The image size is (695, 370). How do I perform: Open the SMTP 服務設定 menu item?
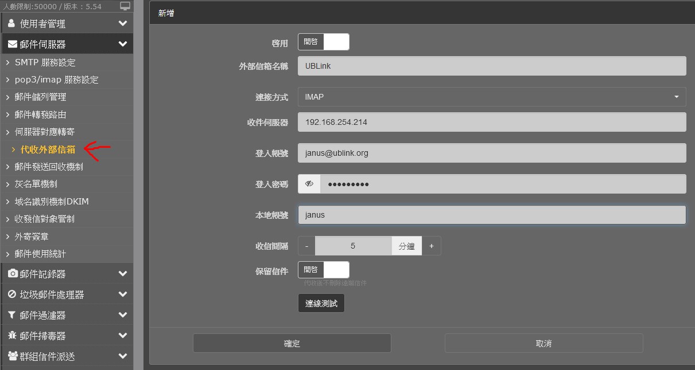pos(45,62)
